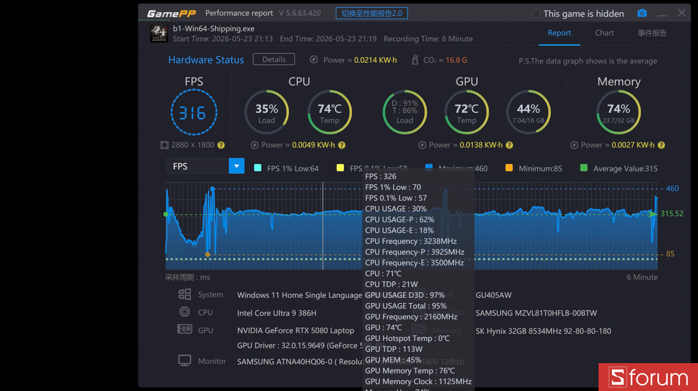
Task: Click the Memory Power plug icon
Action: pyautogui.click(x=574, y=145)
